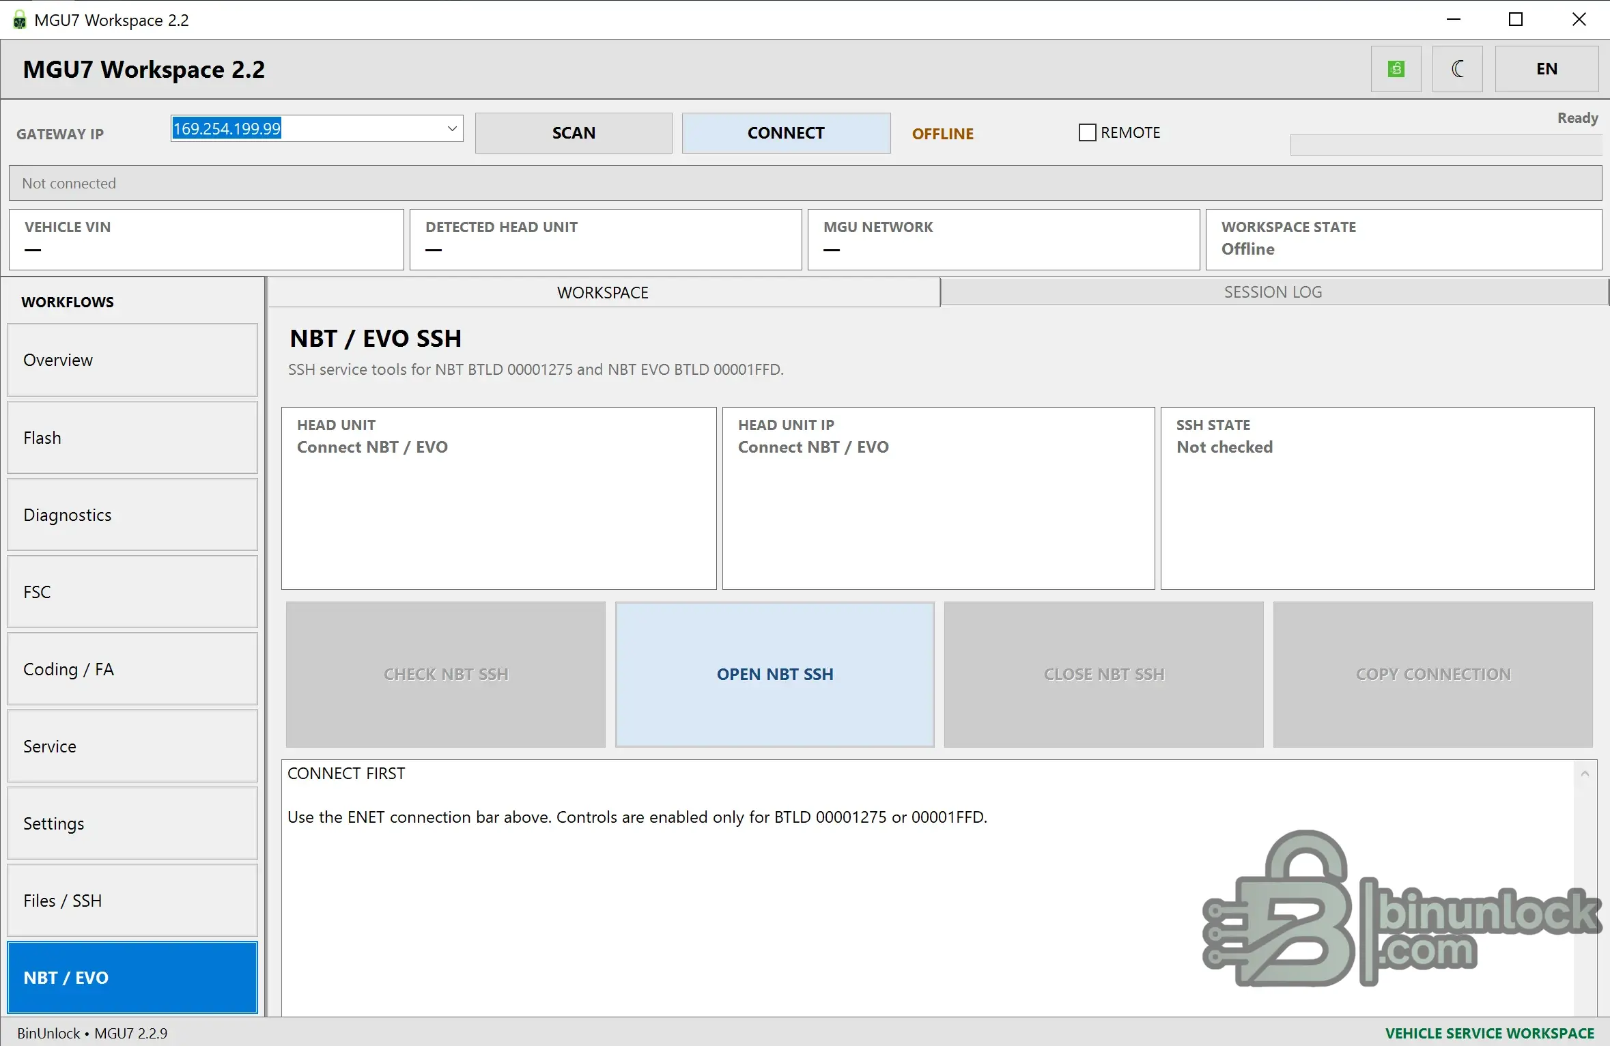The width and height of the screenshot is (1610, 1046).
Task: Click the 'Not connected' status bar
Action: point(806,183)
